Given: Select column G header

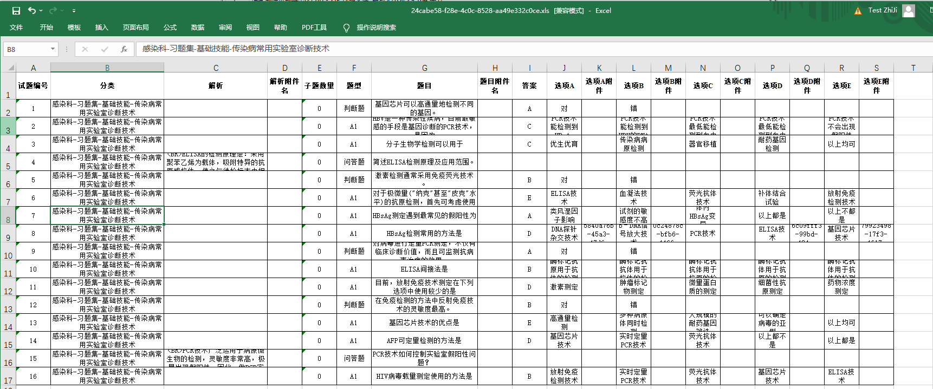Looking at the screenshot, I should pos(424,68).
